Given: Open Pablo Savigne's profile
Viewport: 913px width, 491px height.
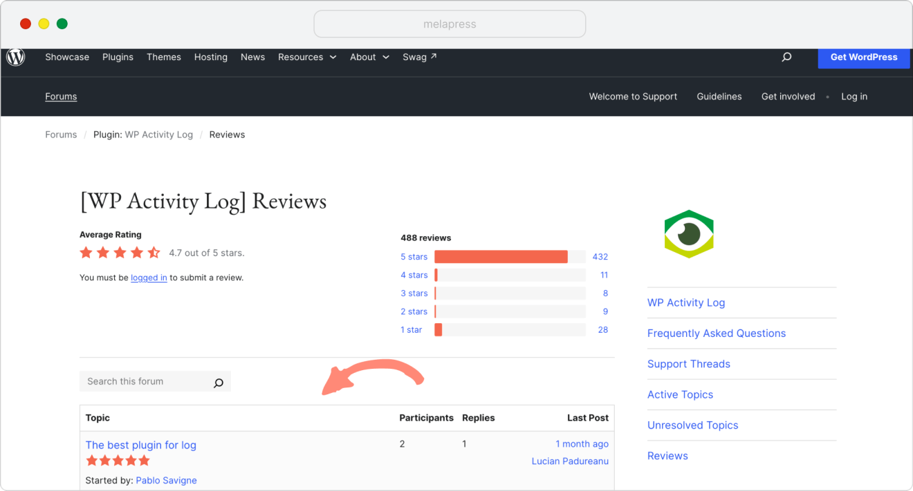Looking at the screenshot, I should pos(166,481).
